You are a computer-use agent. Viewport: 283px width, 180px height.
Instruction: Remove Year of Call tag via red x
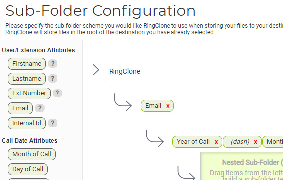[216, 142]
